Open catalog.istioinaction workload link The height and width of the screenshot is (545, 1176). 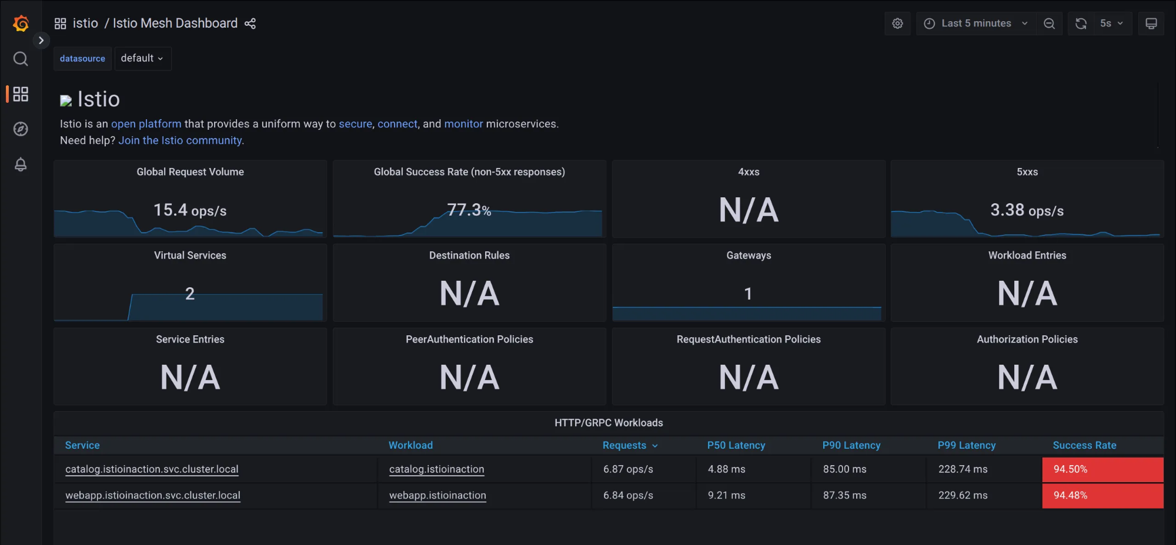(437, 469)
